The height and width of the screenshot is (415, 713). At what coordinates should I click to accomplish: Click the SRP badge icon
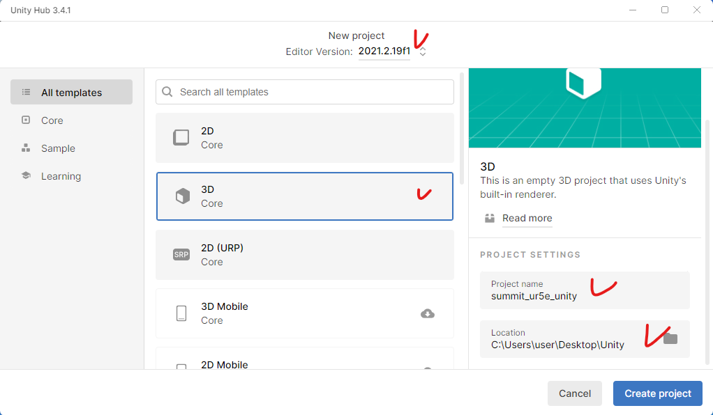point(181,255)
